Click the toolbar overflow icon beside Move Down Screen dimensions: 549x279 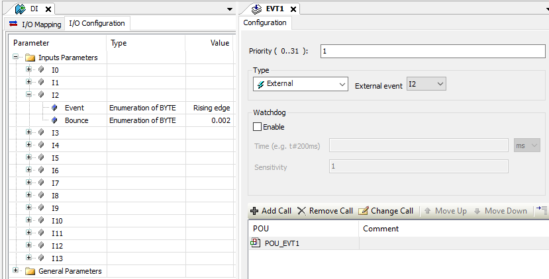coord(542,210)
